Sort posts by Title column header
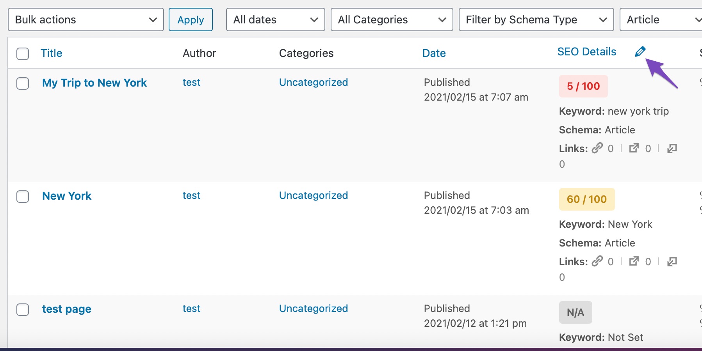Screen dimensions: 702x351 tap(52, 53)
